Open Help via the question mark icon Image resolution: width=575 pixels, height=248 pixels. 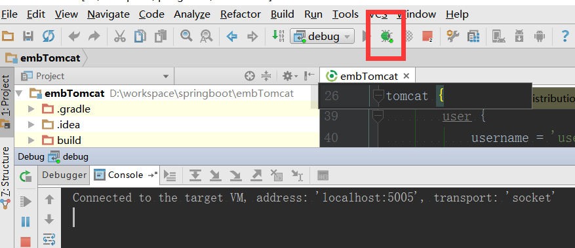565,36
